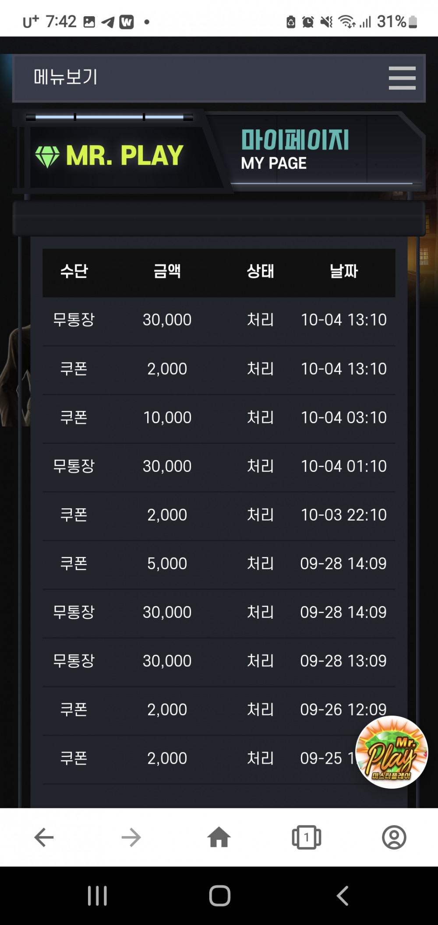Select the 쿠폰 10,000 row
This screenshot has width=438, height=925.
pyautogui.click(x=219, y=418)
